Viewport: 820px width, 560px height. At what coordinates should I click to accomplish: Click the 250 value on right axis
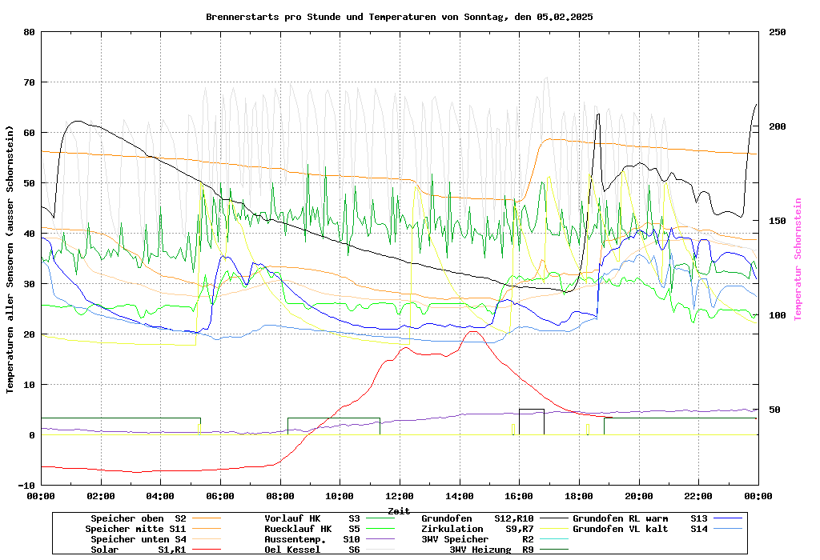[778, 32]
